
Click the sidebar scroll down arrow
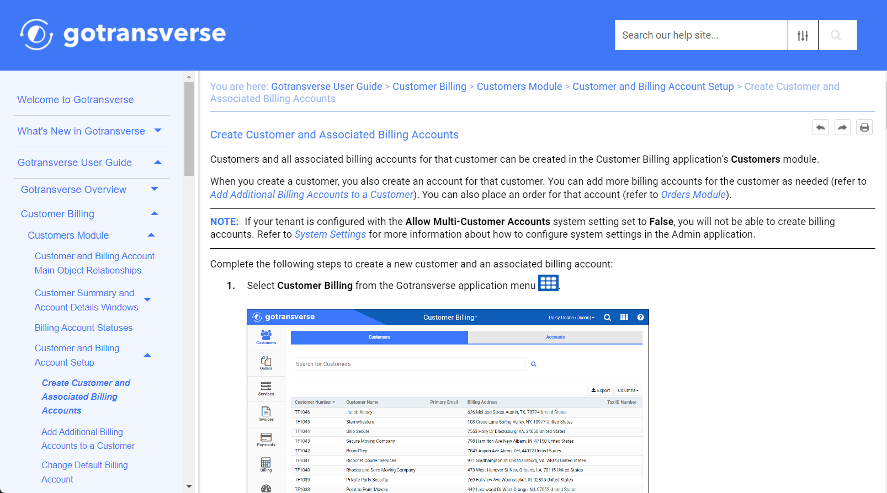pos(189,487)
